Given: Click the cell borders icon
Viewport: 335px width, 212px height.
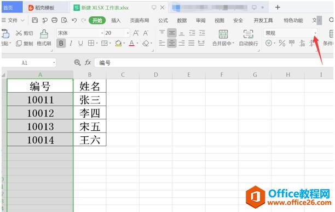Looking at the screenshot, I should (x=91, y=44).
